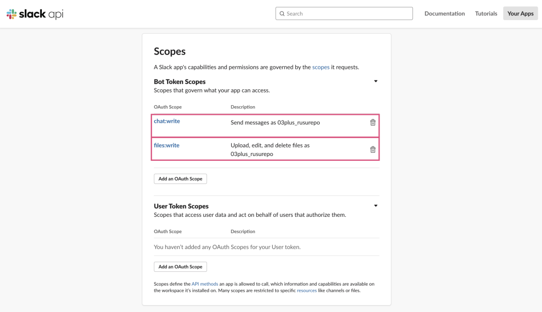Go to Tutorials in the top navigation
The width and height of the screenshot is (542, 312).
coord(485,14)
